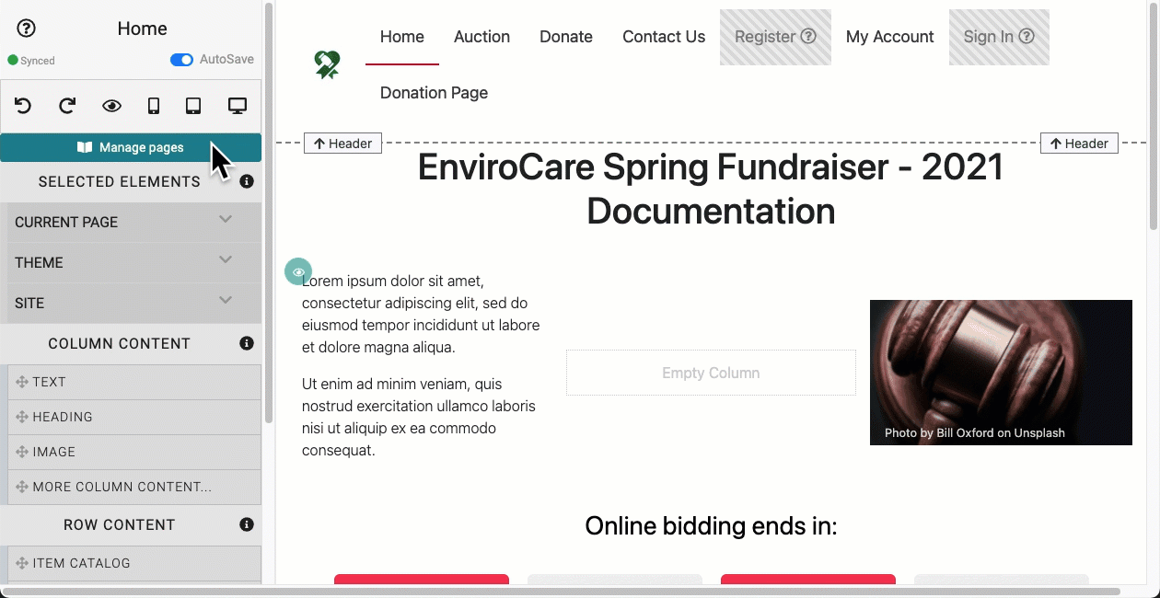The width and height of the screenshot is (1160, 598).
Task: Go to Contact Us menu item
Action: [x=664, y=37]
